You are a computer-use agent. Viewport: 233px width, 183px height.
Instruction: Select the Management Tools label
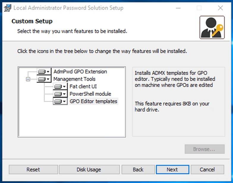coord(74,79)
